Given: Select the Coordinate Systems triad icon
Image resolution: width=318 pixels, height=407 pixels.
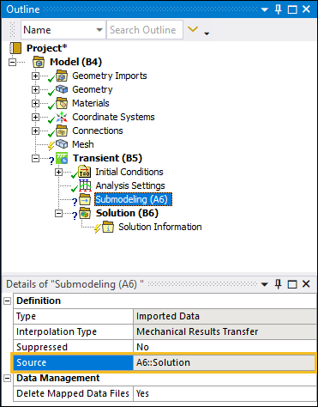Looking at the screenshot, I should coord(62,117).
